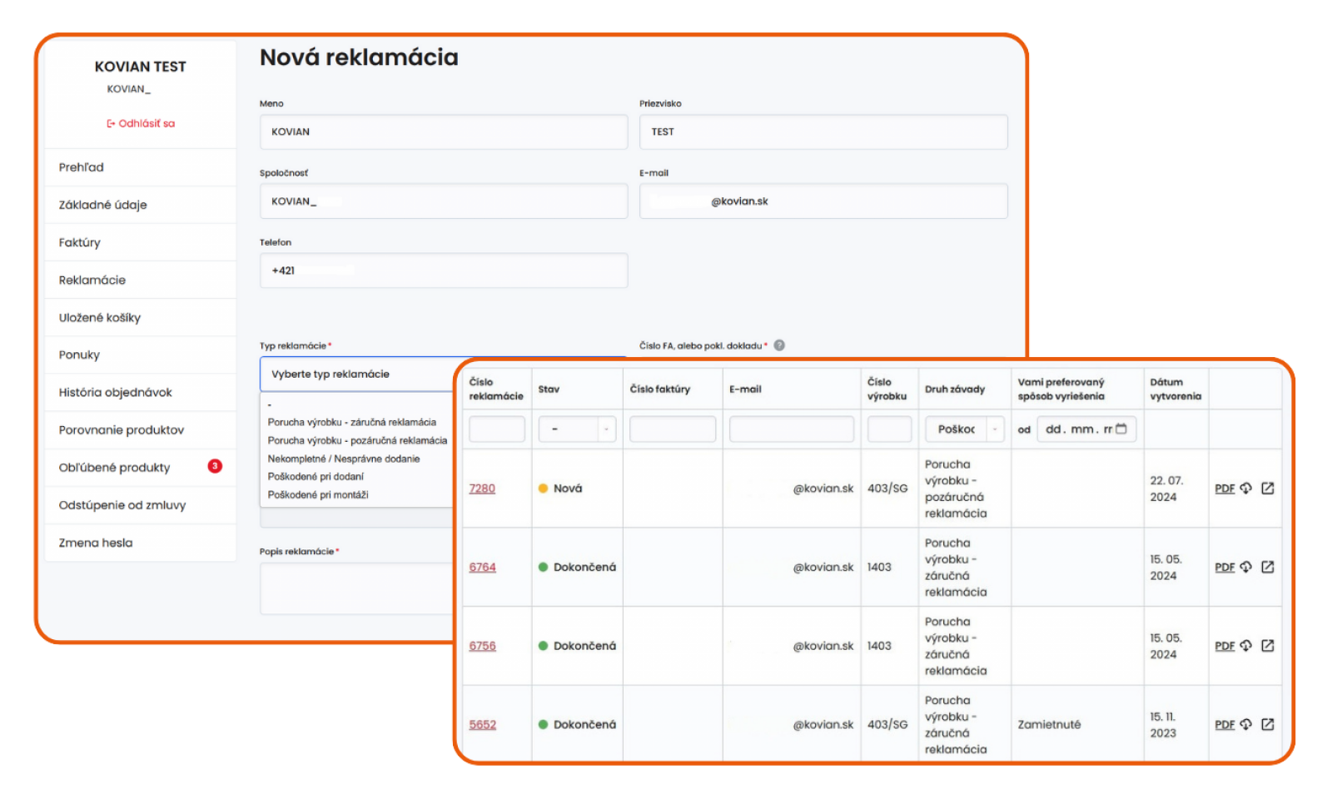The image size is (1332, 799).
Task: Download PDF for reclamation 6756
Action: 1225,646
